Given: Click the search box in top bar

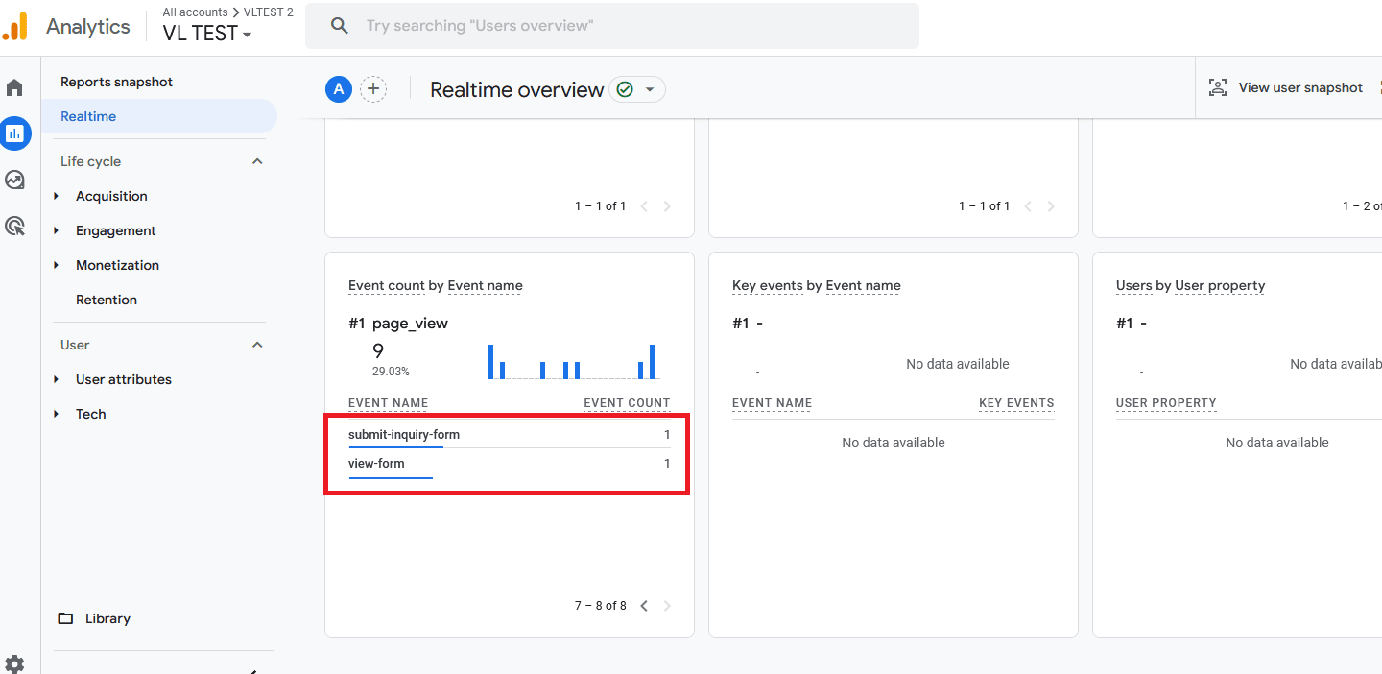Looking at the screenshot, I should (x=612, y=26).
